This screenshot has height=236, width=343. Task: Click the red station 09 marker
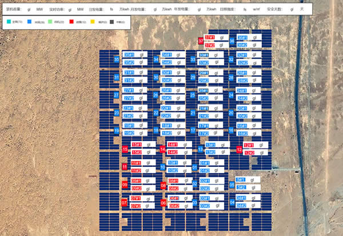(x=125, y=185)
